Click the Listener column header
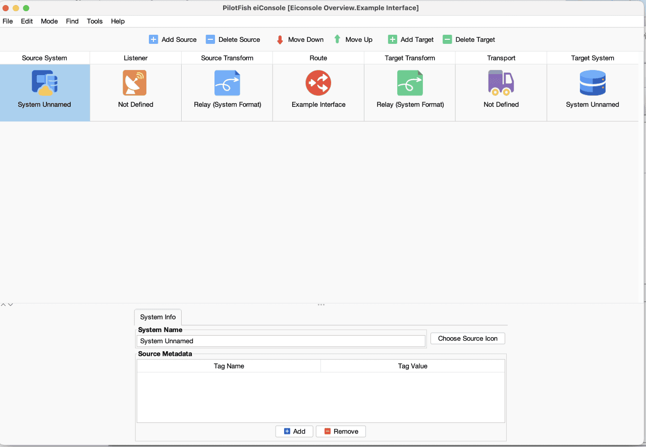Image resolution: width=646 pixels, height=447 pixels. click(x=136, y=58)
